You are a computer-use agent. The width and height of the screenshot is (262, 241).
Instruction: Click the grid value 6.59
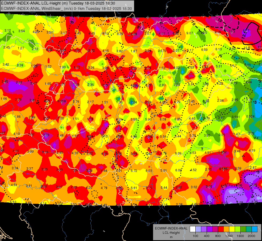204,50
